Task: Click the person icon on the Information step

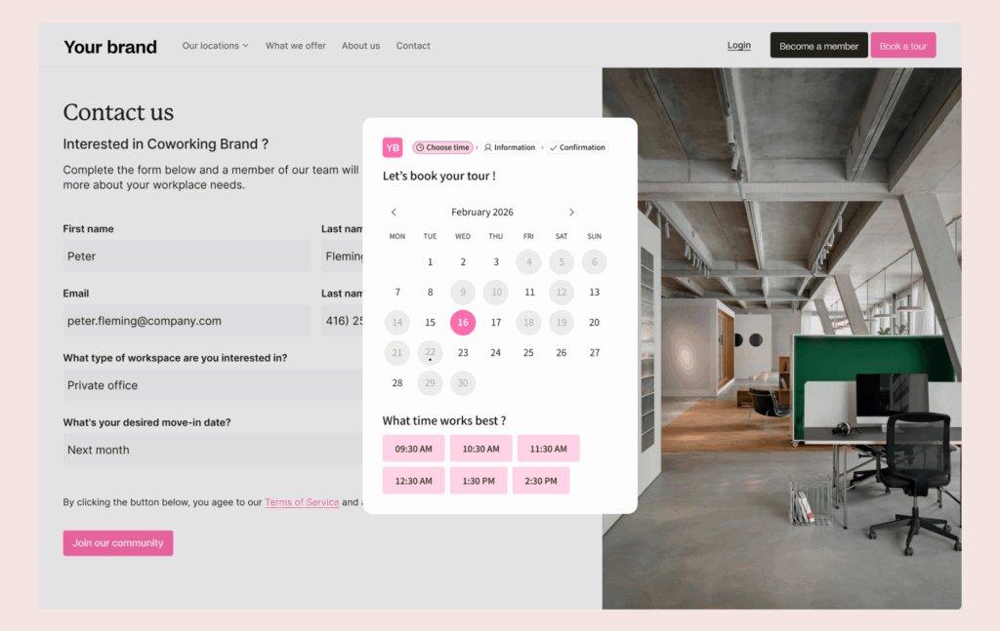Action: 490,147
